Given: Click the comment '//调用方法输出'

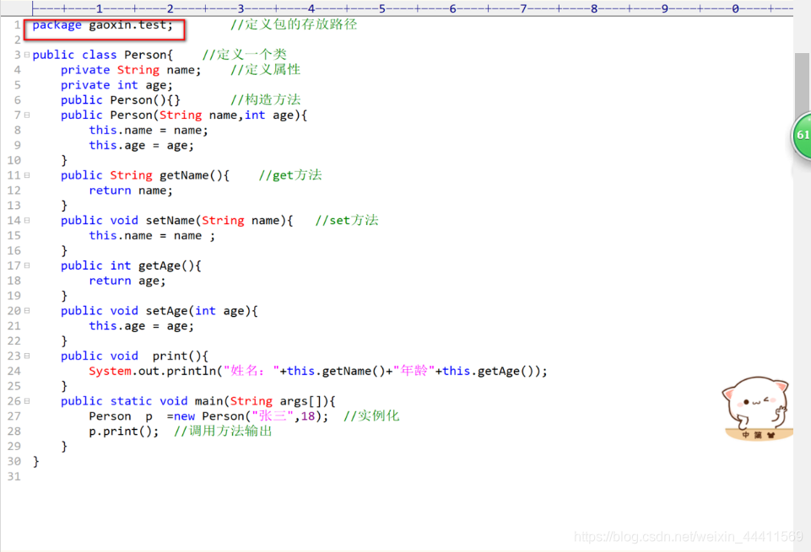Looking at the screenshot, I should point(223,431).
